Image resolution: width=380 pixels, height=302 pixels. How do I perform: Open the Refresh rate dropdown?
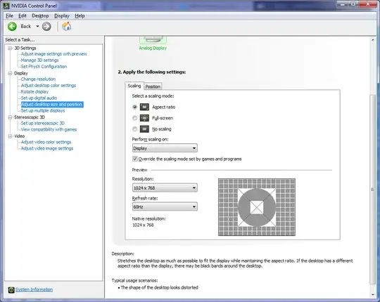165,206
